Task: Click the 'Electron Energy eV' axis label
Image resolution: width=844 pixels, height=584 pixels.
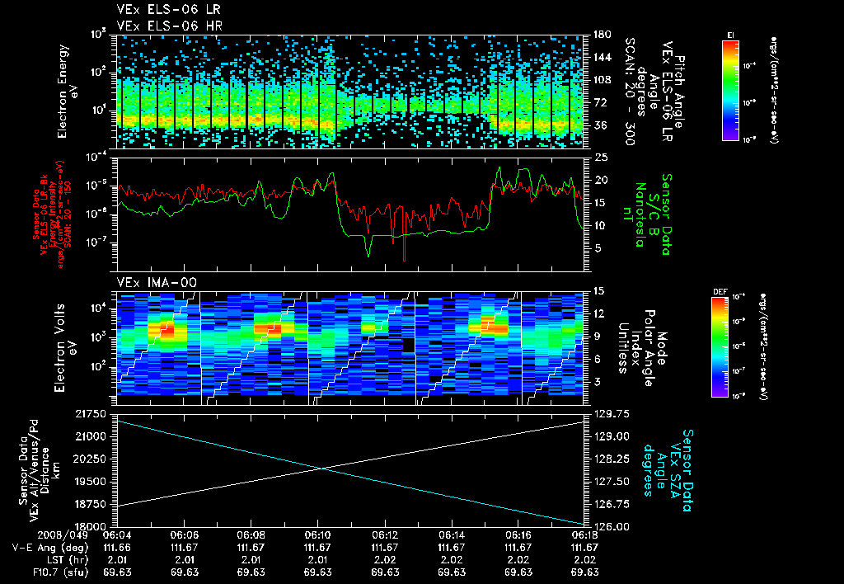Action: point(66,92)
